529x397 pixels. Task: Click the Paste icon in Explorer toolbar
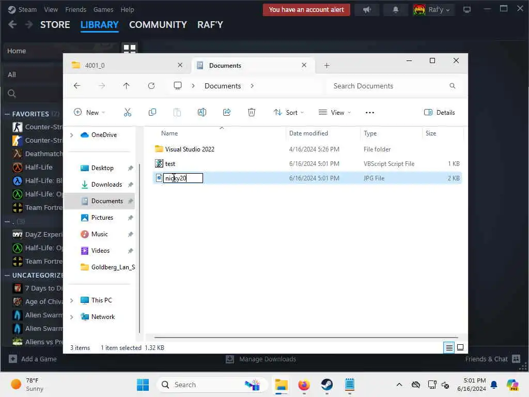click(x=177, y=112)
